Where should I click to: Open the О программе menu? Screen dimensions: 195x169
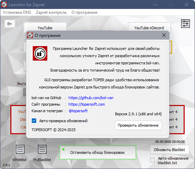(84, 12)
